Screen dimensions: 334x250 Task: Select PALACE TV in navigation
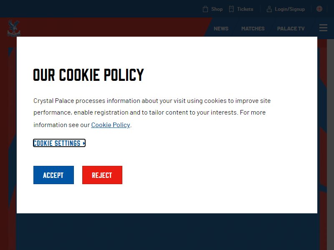click(x=291, y=28)
